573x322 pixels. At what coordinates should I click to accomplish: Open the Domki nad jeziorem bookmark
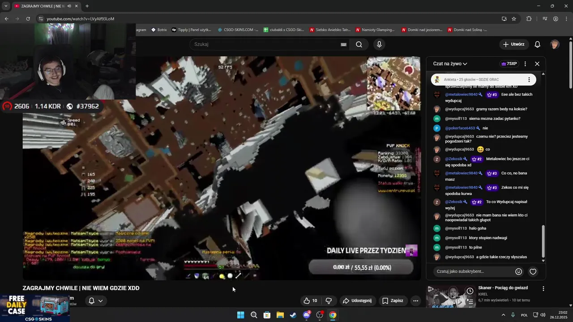point(422,30)
